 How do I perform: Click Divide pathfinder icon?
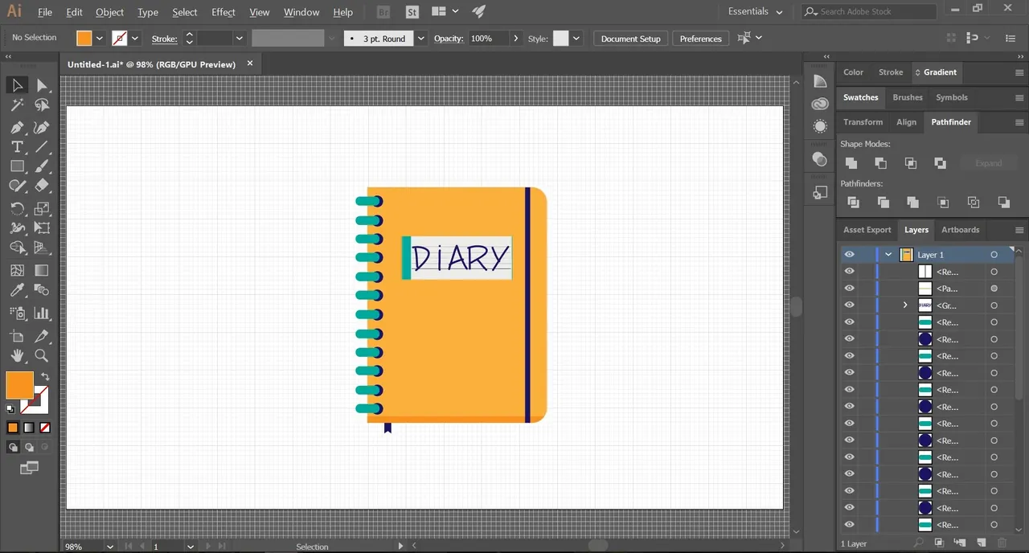coord(854,203)
